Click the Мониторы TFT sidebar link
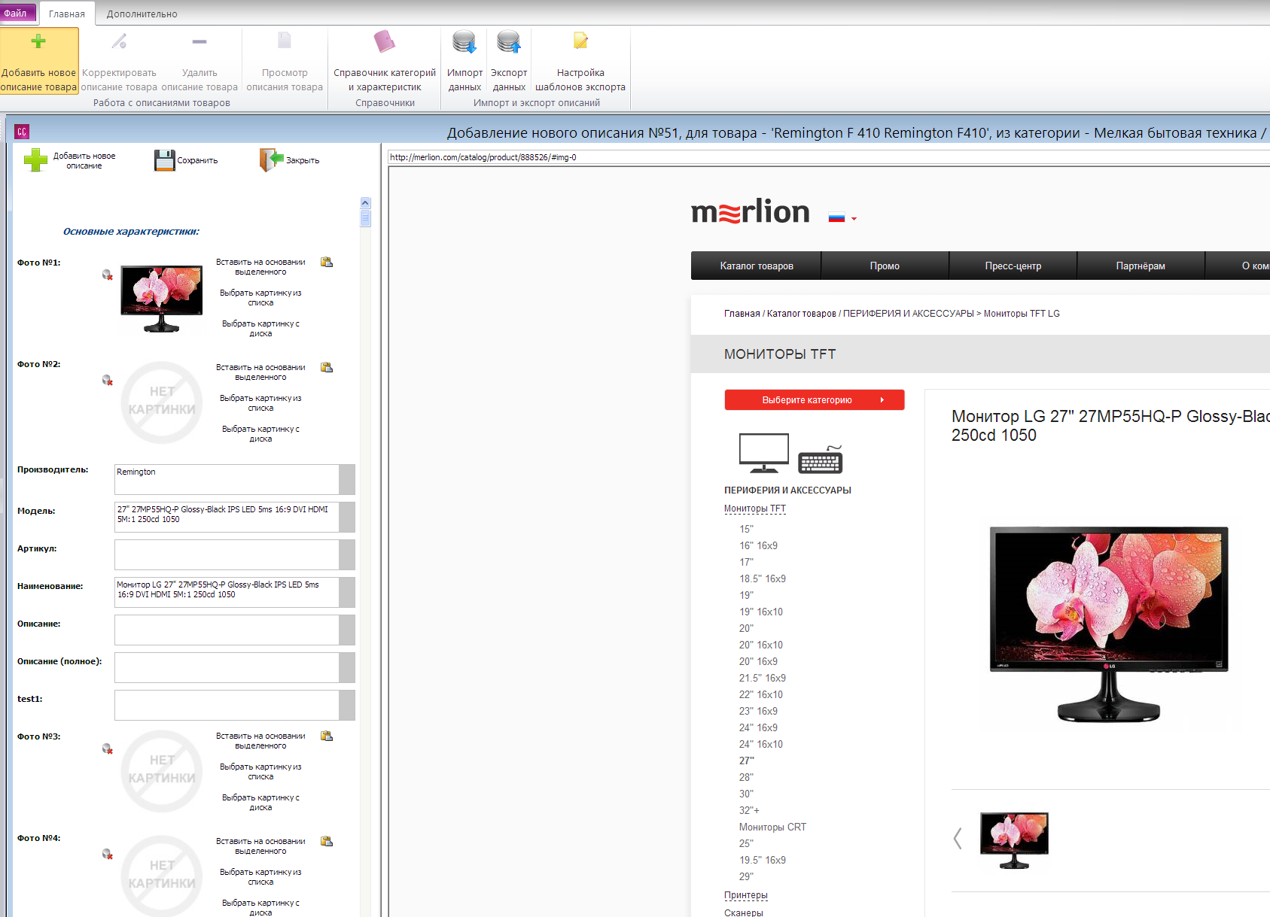 click(x=755, y=509)
